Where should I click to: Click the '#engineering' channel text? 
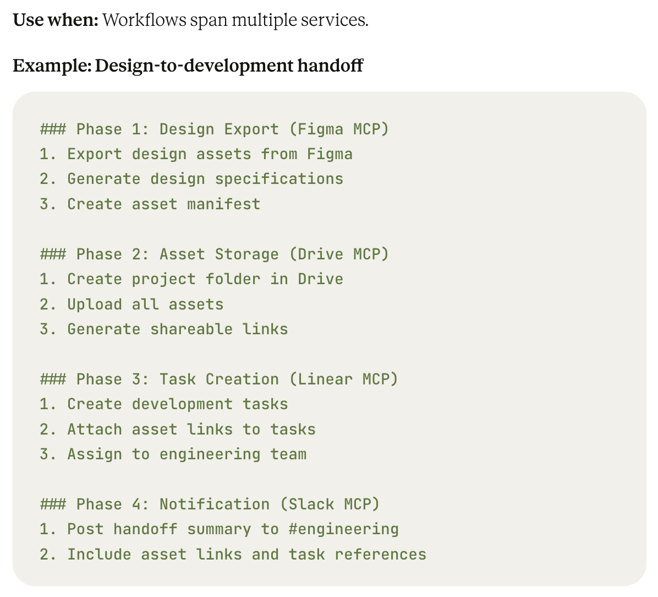(344, 529)
